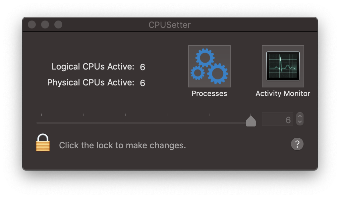Set slider to the first tick mark

point(41,123)
